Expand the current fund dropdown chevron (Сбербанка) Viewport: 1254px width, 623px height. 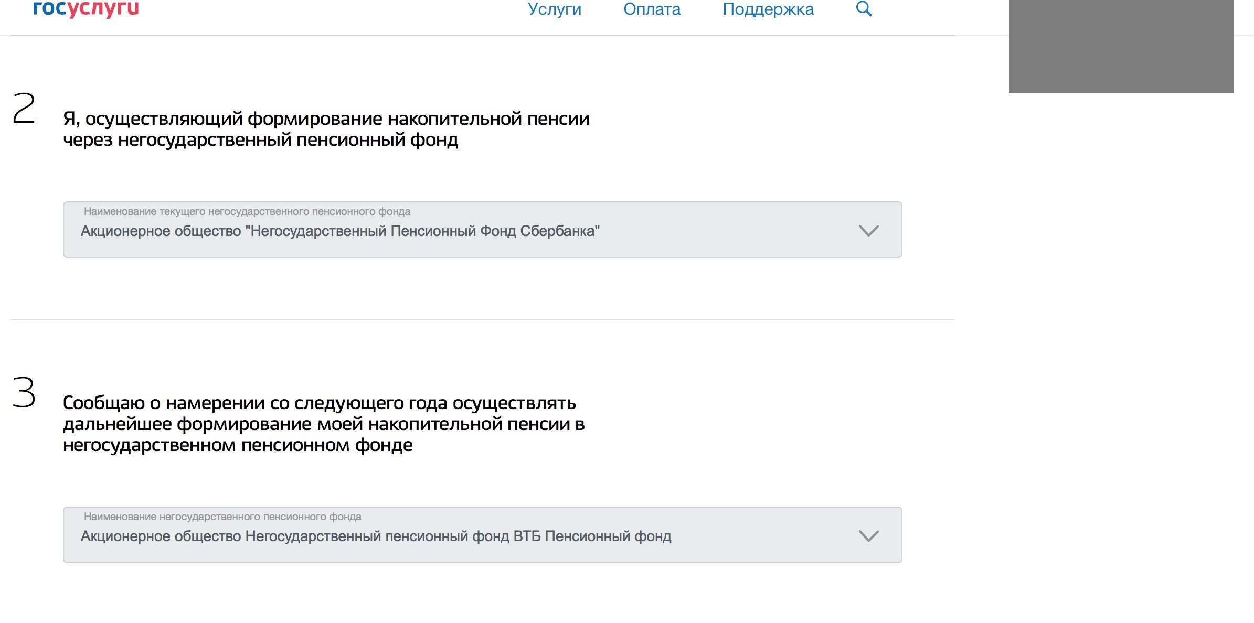click(x=868, y=231)
